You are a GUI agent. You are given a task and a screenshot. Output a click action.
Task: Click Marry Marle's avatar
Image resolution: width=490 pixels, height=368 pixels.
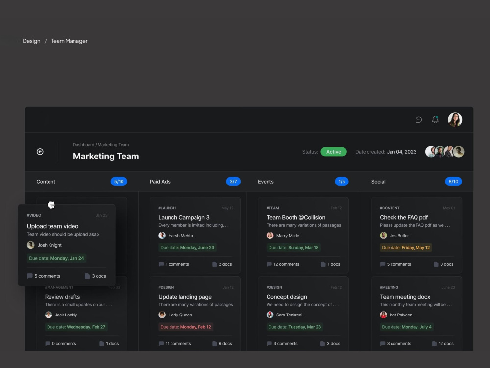pyautogui.click(x=270, y=236)
